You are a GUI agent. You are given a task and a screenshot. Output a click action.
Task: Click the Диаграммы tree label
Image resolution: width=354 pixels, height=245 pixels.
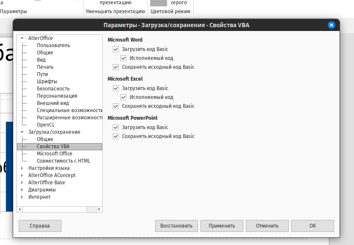coord(42,190)
